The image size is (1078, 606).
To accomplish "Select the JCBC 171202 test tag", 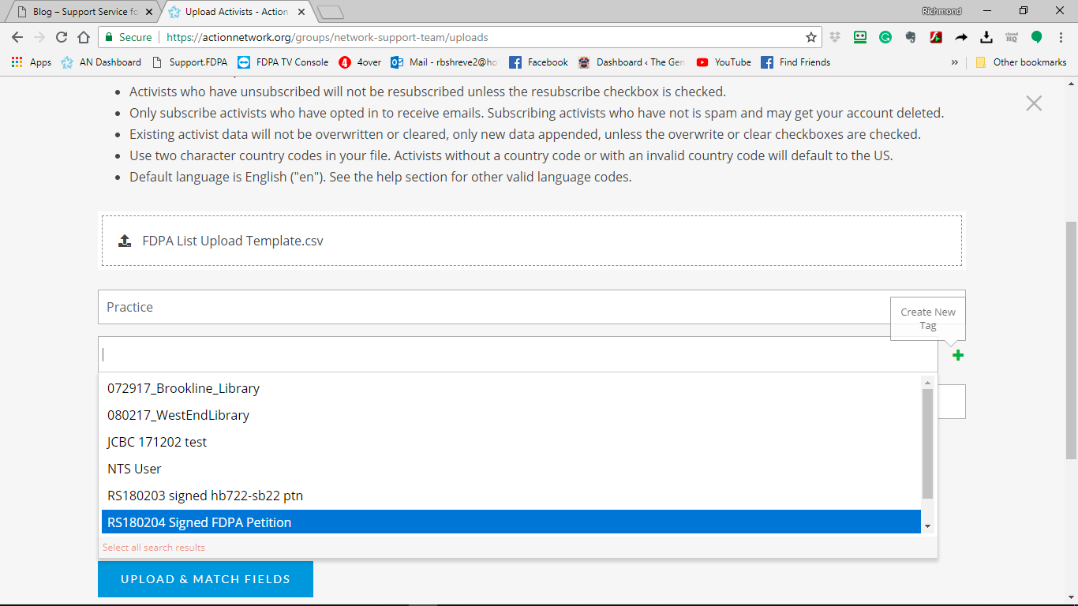I will [157, 442].
